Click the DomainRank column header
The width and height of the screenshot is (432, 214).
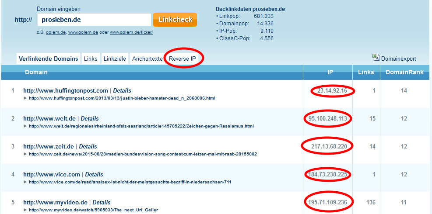tap(404, 72)
